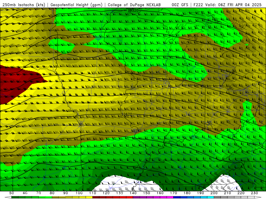Screen dimensions: 266x199
Task: Click the 120 value on the color scale
Action: coord(106,193)
